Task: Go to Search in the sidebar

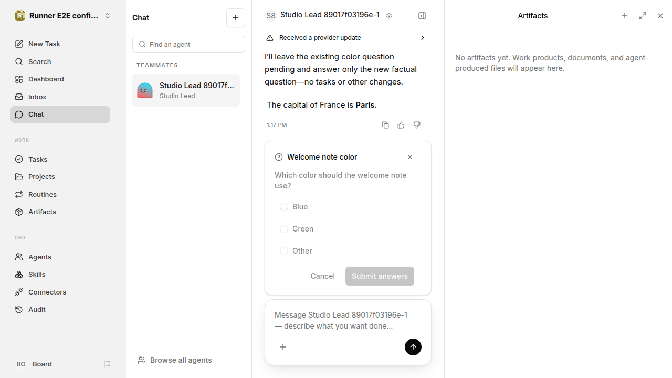Action: pyautogui.click(x=60, y=61)
